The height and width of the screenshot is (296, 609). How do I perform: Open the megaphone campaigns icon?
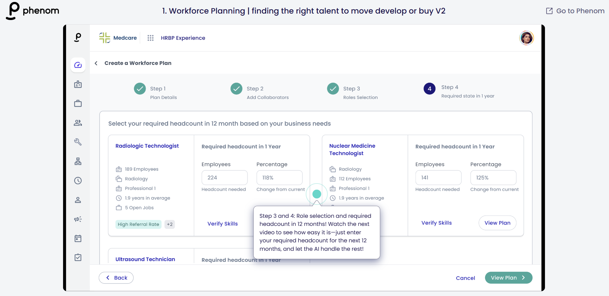[78, 219]
